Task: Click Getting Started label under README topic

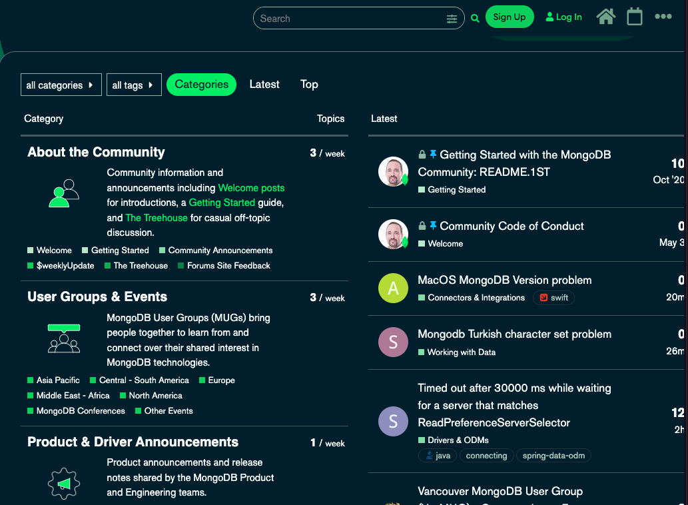Action: [452, 190]
